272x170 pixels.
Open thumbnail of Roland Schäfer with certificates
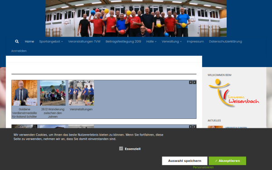point(24,93)
